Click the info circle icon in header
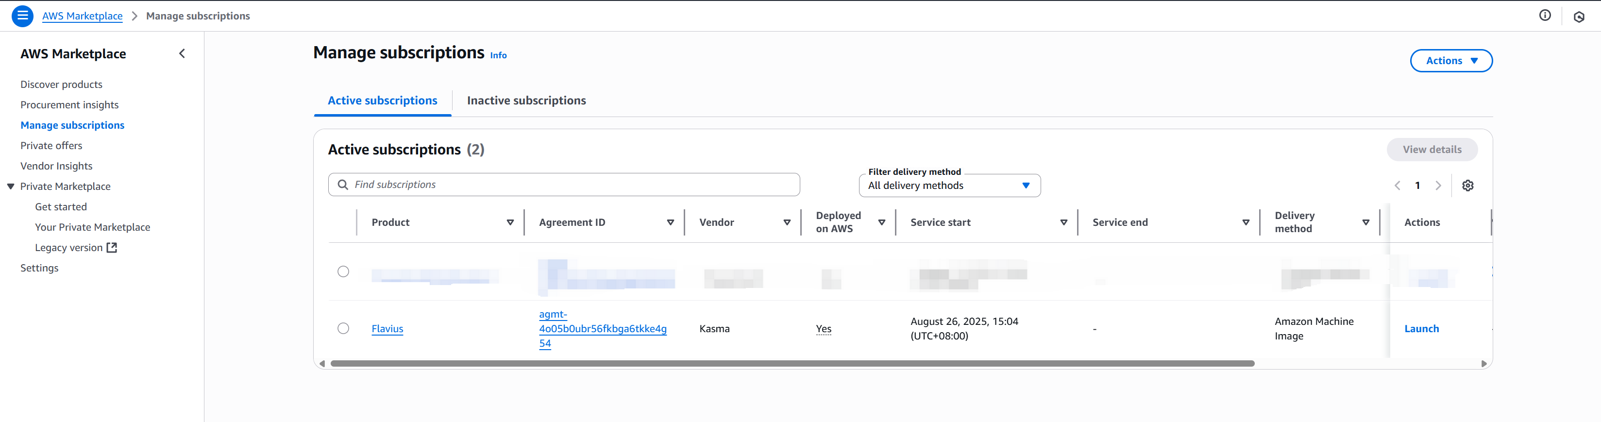 1545,16
